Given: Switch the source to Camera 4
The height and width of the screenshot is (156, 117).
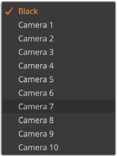Looking at the screenshot, I should click(58, 66).
